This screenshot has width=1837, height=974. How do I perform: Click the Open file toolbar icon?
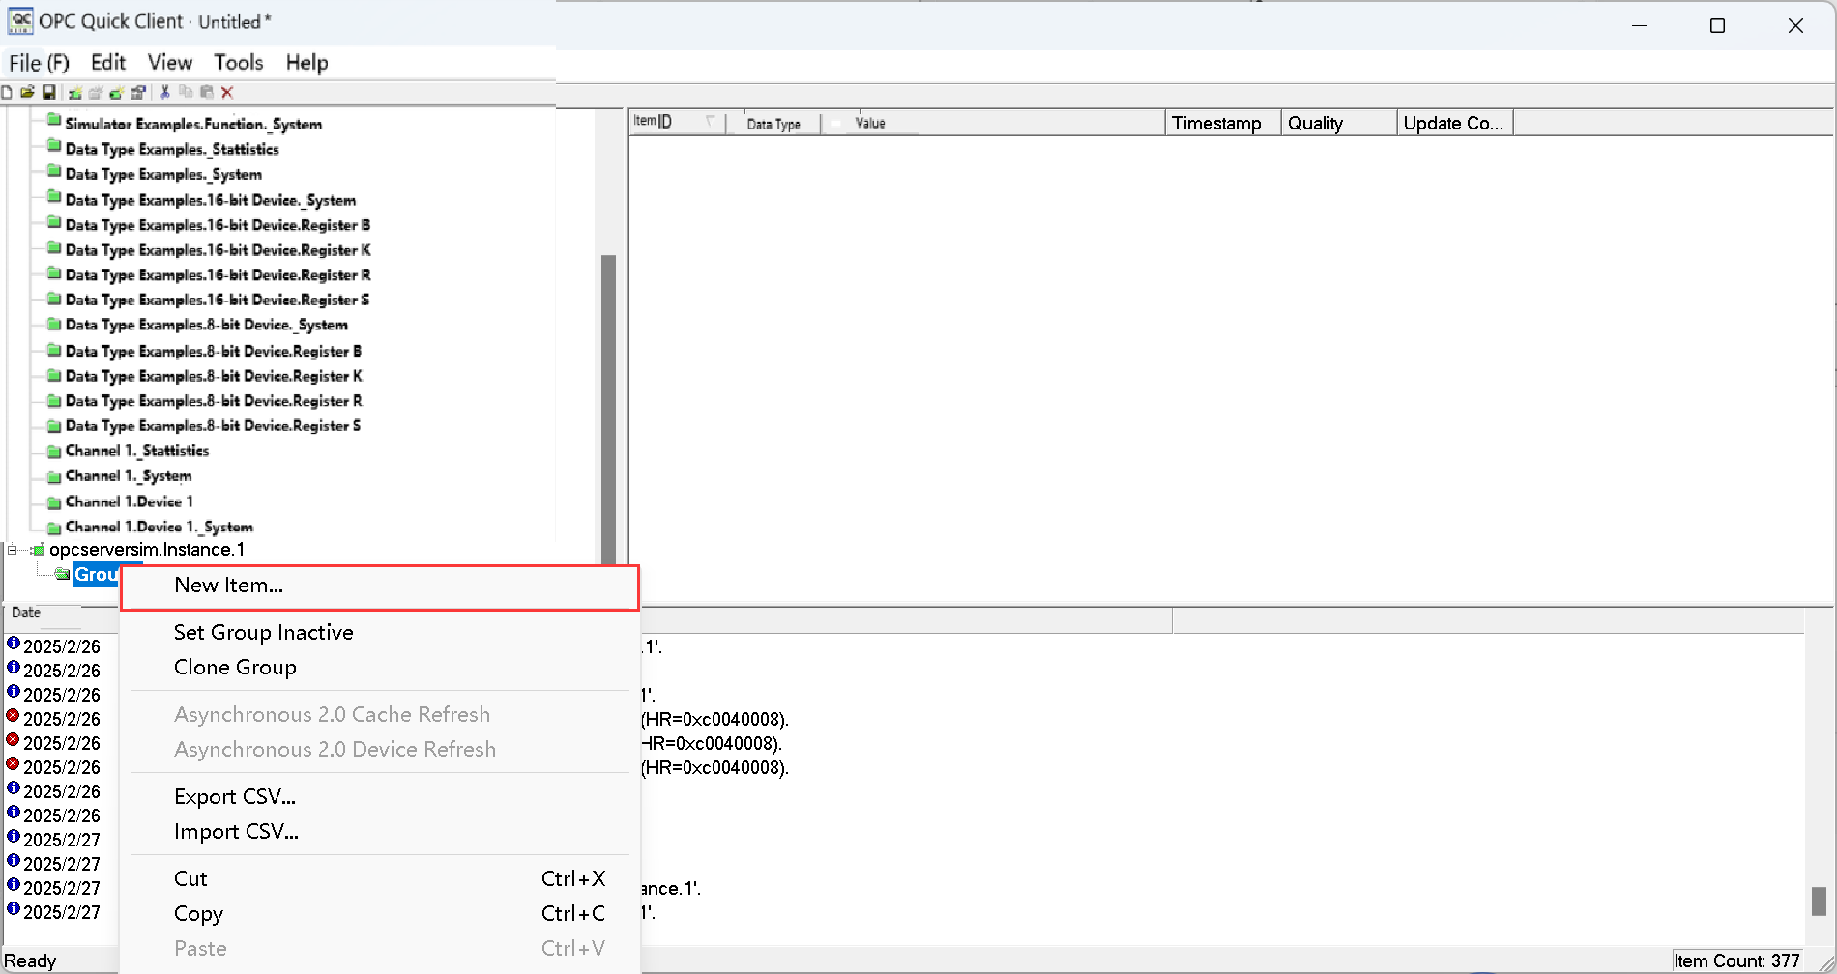click(x=27, y=93)
